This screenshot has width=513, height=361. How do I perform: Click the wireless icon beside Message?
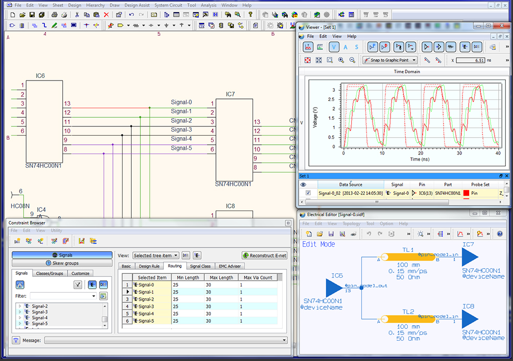16,340
